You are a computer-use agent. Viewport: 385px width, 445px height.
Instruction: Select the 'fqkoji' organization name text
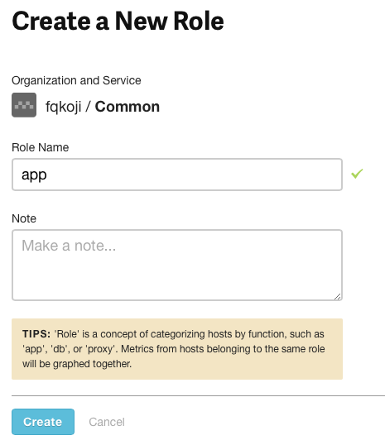(64, 107)
